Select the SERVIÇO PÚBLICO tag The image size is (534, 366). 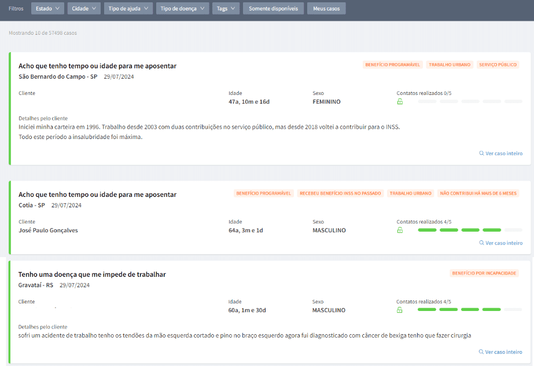pyautogui.click(x=498, y=65)
